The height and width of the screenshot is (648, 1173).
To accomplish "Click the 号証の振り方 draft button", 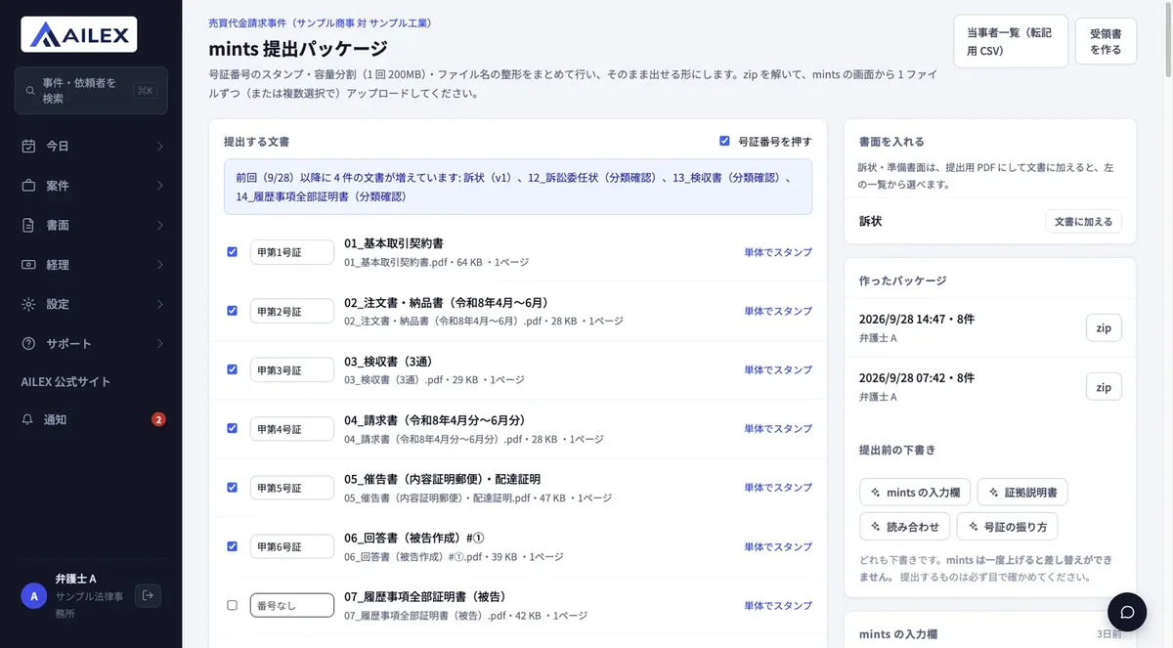I will (x=1007, y=527).
